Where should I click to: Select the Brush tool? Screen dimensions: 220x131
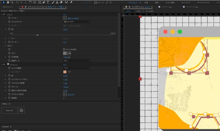pos(53,2)
